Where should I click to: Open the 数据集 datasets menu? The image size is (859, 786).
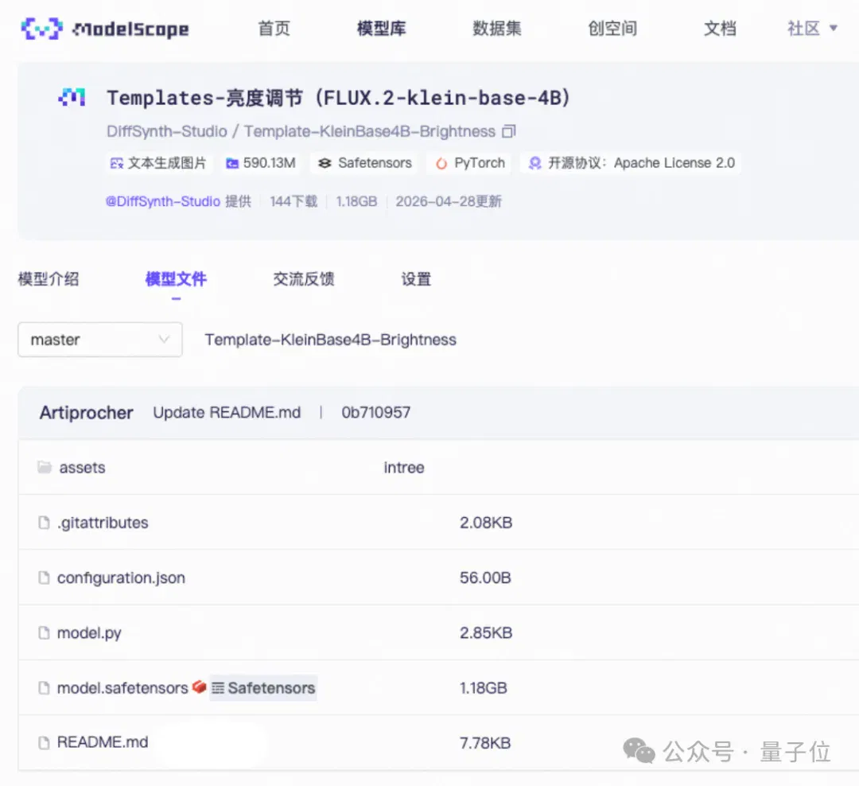497,29
